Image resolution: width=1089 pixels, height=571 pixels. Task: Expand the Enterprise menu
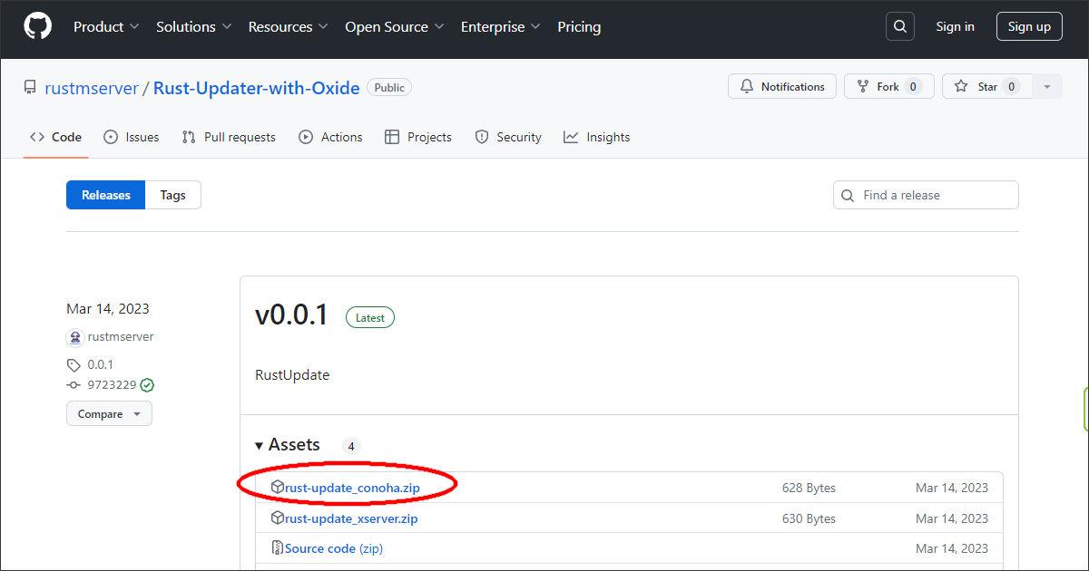click(x=501, y=26)
